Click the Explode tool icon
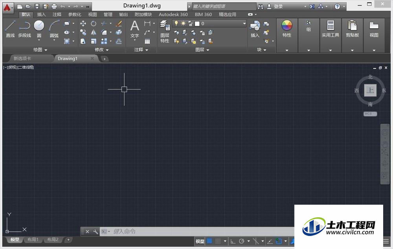This screenshot has height=249, width=393. coord(119,32)
